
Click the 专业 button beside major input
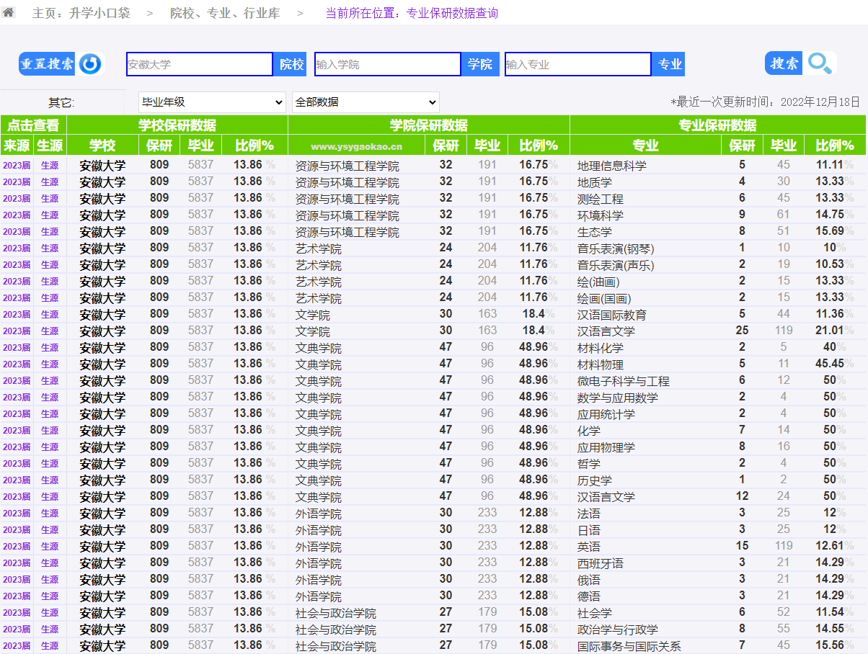[669, 64]
